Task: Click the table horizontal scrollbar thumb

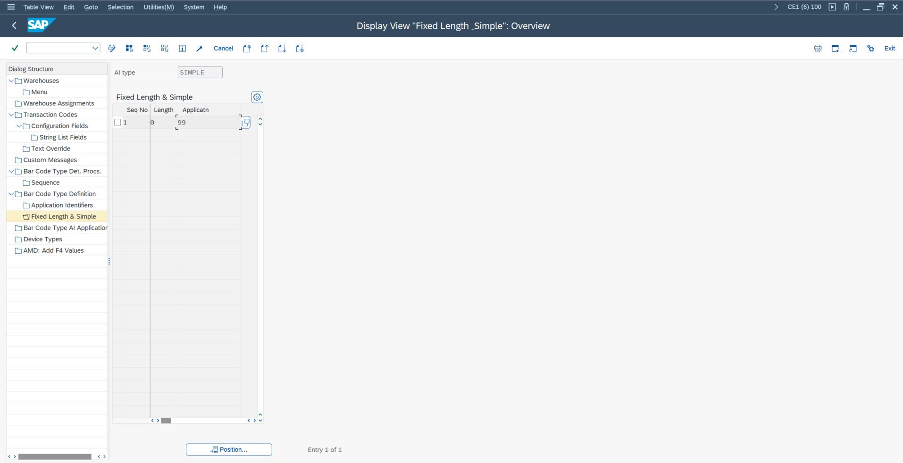Action: 166,421
